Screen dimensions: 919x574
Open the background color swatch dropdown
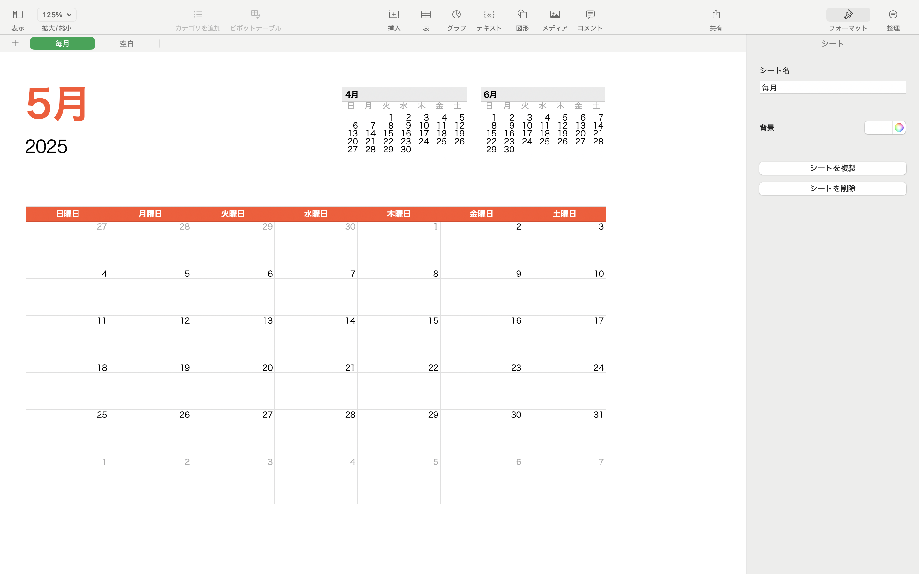click(x=878, y=128)
